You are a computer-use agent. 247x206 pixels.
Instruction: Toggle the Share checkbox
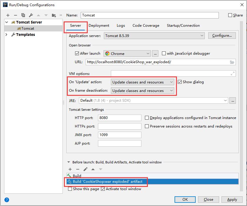230,15
